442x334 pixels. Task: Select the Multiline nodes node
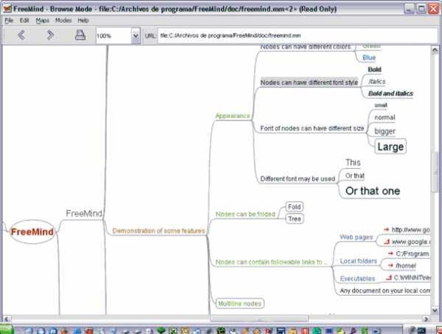point(240,304)
